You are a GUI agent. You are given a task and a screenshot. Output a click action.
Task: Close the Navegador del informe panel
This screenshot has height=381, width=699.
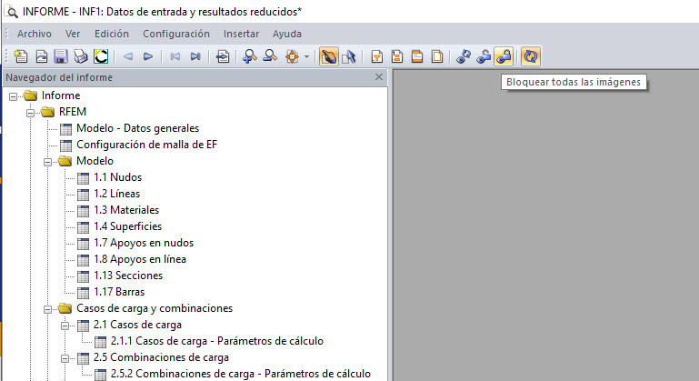pos(379,77)
